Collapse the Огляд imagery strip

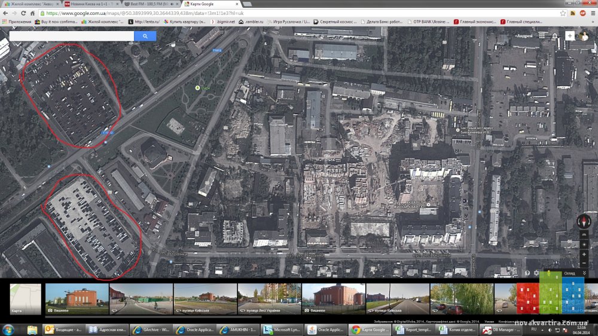(584, 273)
